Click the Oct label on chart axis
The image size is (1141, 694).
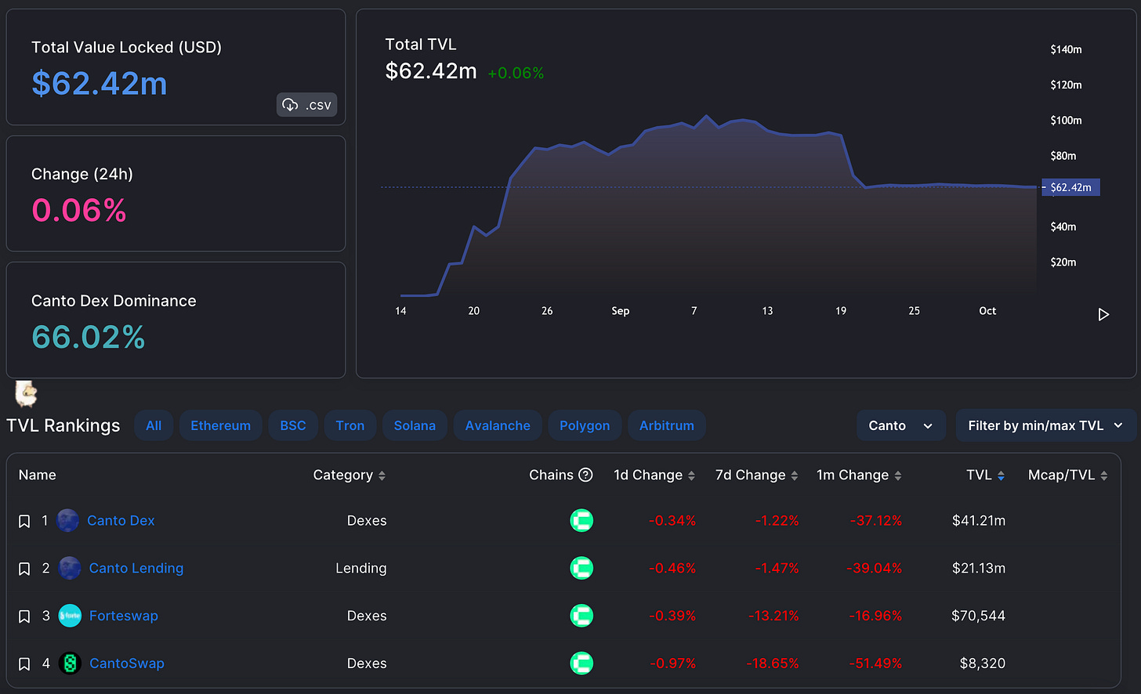987,311
